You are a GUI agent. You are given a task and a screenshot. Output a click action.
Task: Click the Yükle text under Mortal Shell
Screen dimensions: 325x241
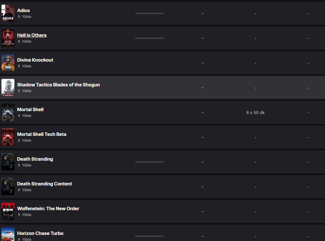[27, 116]
